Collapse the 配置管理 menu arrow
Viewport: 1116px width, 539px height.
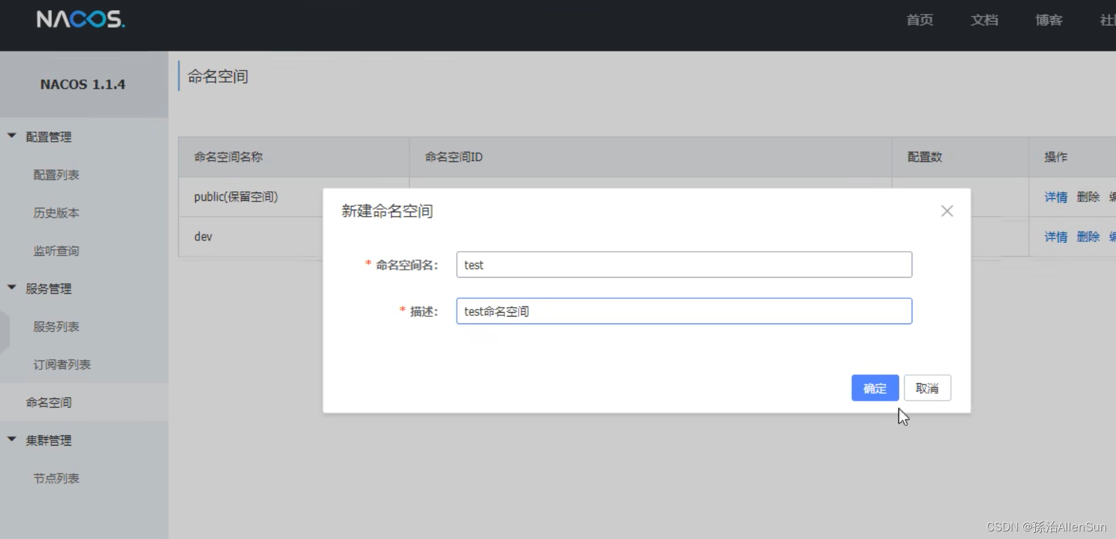pos(11,136)
